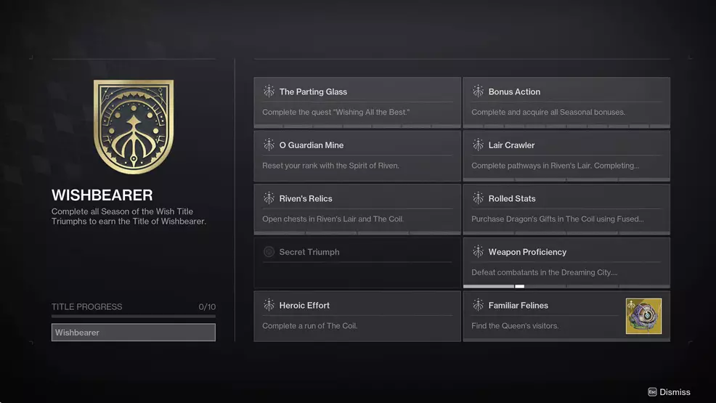Click the Wishbearer title heading

102,195
